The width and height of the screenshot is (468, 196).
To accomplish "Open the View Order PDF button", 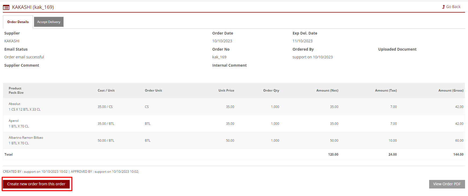I will click(x=447, y=184).
